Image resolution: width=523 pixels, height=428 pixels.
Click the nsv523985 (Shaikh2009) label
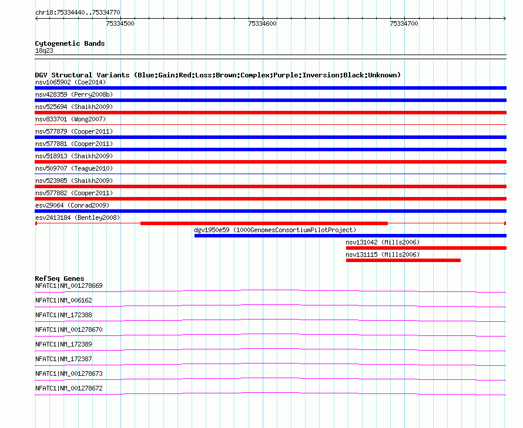(x=74, y=181)
